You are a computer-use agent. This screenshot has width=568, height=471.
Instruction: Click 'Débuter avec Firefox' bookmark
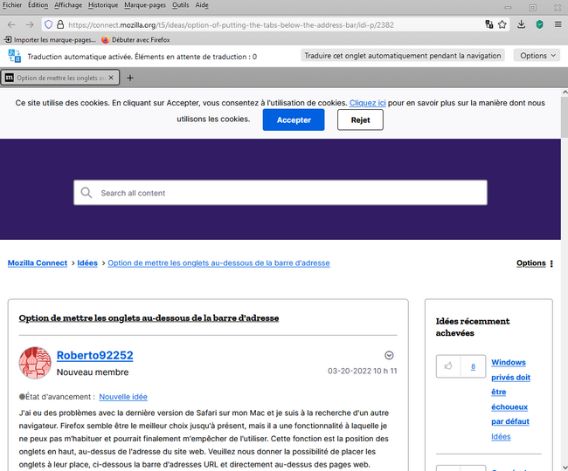click(x=135, y=39)
